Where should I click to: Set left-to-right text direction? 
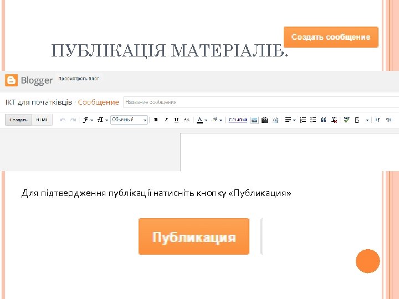tap(377, 120)
